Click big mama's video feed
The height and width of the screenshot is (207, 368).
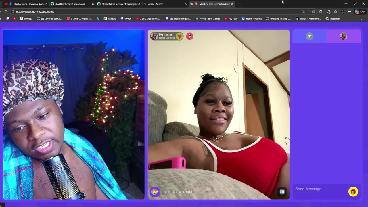point(219,114)
